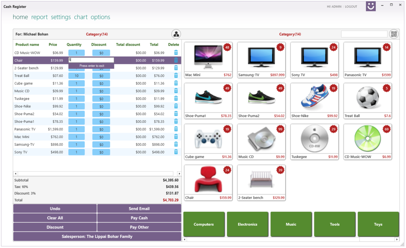The height and width of the screenshot is (248, 406).
Task: Remove Music CD row using trash icon
Action: tap(176, 91)
